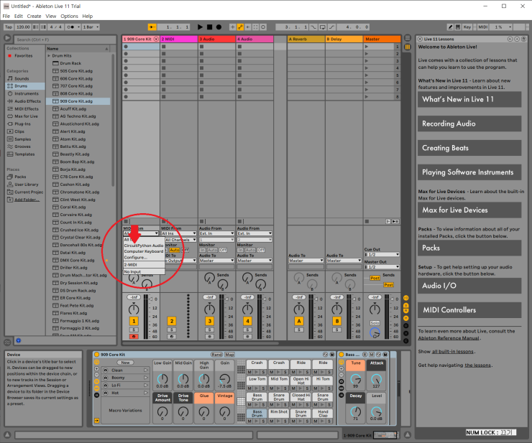Click the Rand button on 909 Core Kit
Screen dimensions: 532x443
tap(216, 355)
